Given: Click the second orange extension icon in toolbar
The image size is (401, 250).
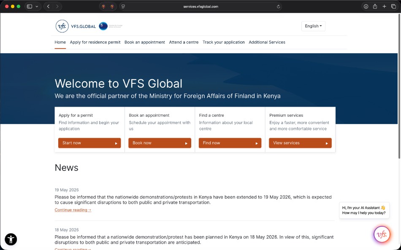Looking at the screenshot, I should [112, 7].
